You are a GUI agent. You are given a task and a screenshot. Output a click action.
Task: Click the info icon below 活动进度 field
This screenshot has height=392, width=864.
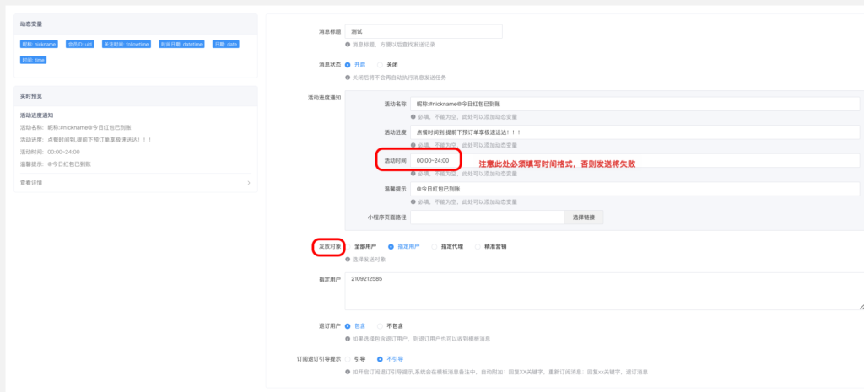tap(413, 145)
